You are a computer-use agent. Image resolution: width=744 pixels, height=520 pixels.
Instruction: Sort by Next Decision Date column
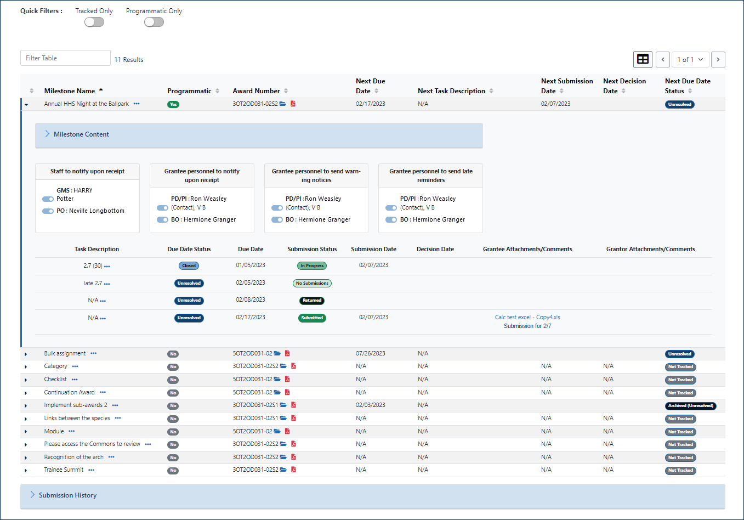point(623,91)
